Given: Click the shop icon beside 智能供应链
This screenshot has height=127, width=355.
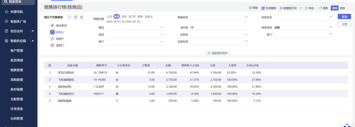Looking at the screenshot, I should 6,41.
